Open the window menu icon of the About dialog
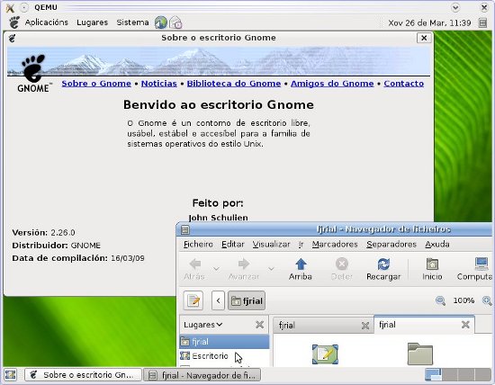Screen dimensions: 495x385 click(x=12, y=38)
